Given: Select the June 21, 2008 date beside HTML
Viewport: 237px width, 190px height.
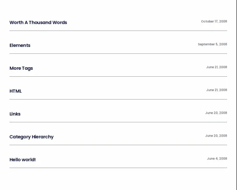Looking at the screenshot, I should point(217,90).
